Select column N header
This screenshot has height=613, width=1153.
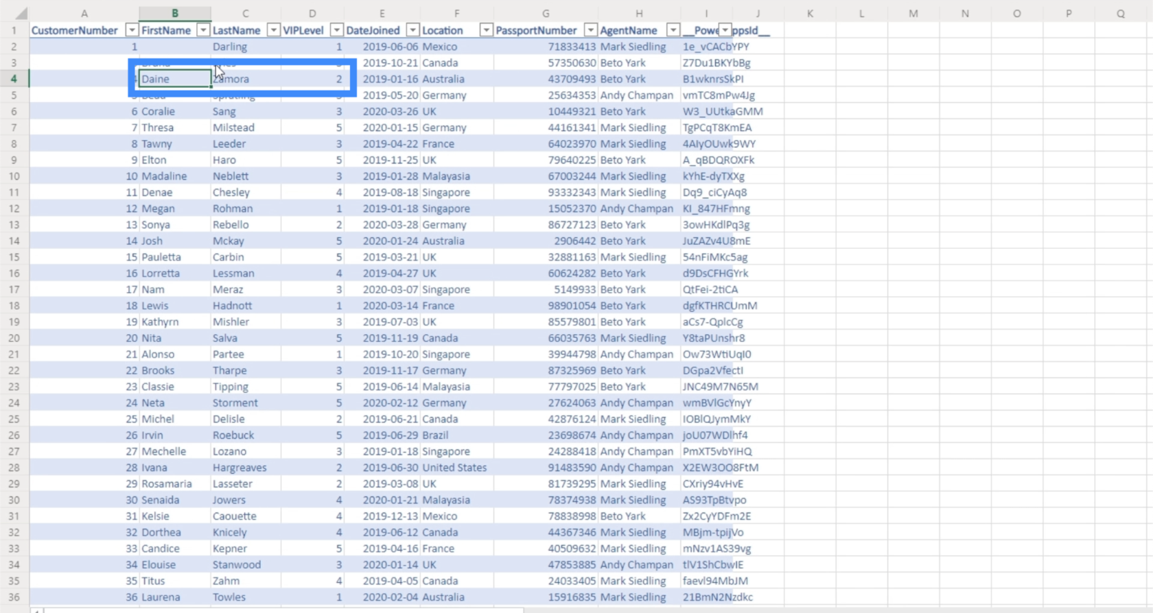[x=965, y=13]
